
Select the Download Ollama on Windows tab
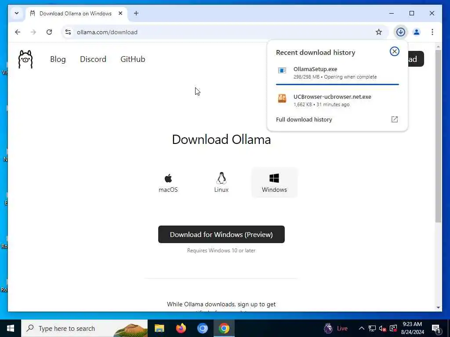(75, 14)
